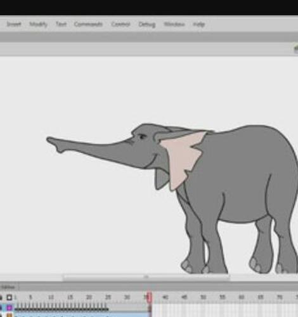Image resolution: width=298 pixels, height=317 pixels.
Task: Open the Debug menu
Action: [x=147, y=25]
